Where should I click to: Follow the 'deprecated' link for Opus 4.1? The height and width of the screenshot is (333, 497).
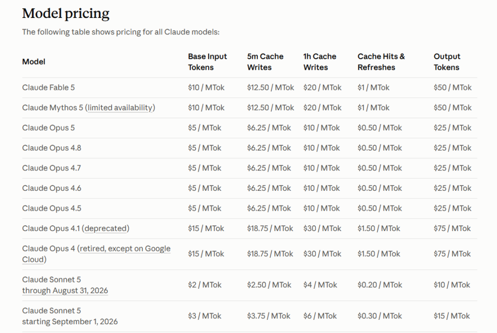pos(105,228)
